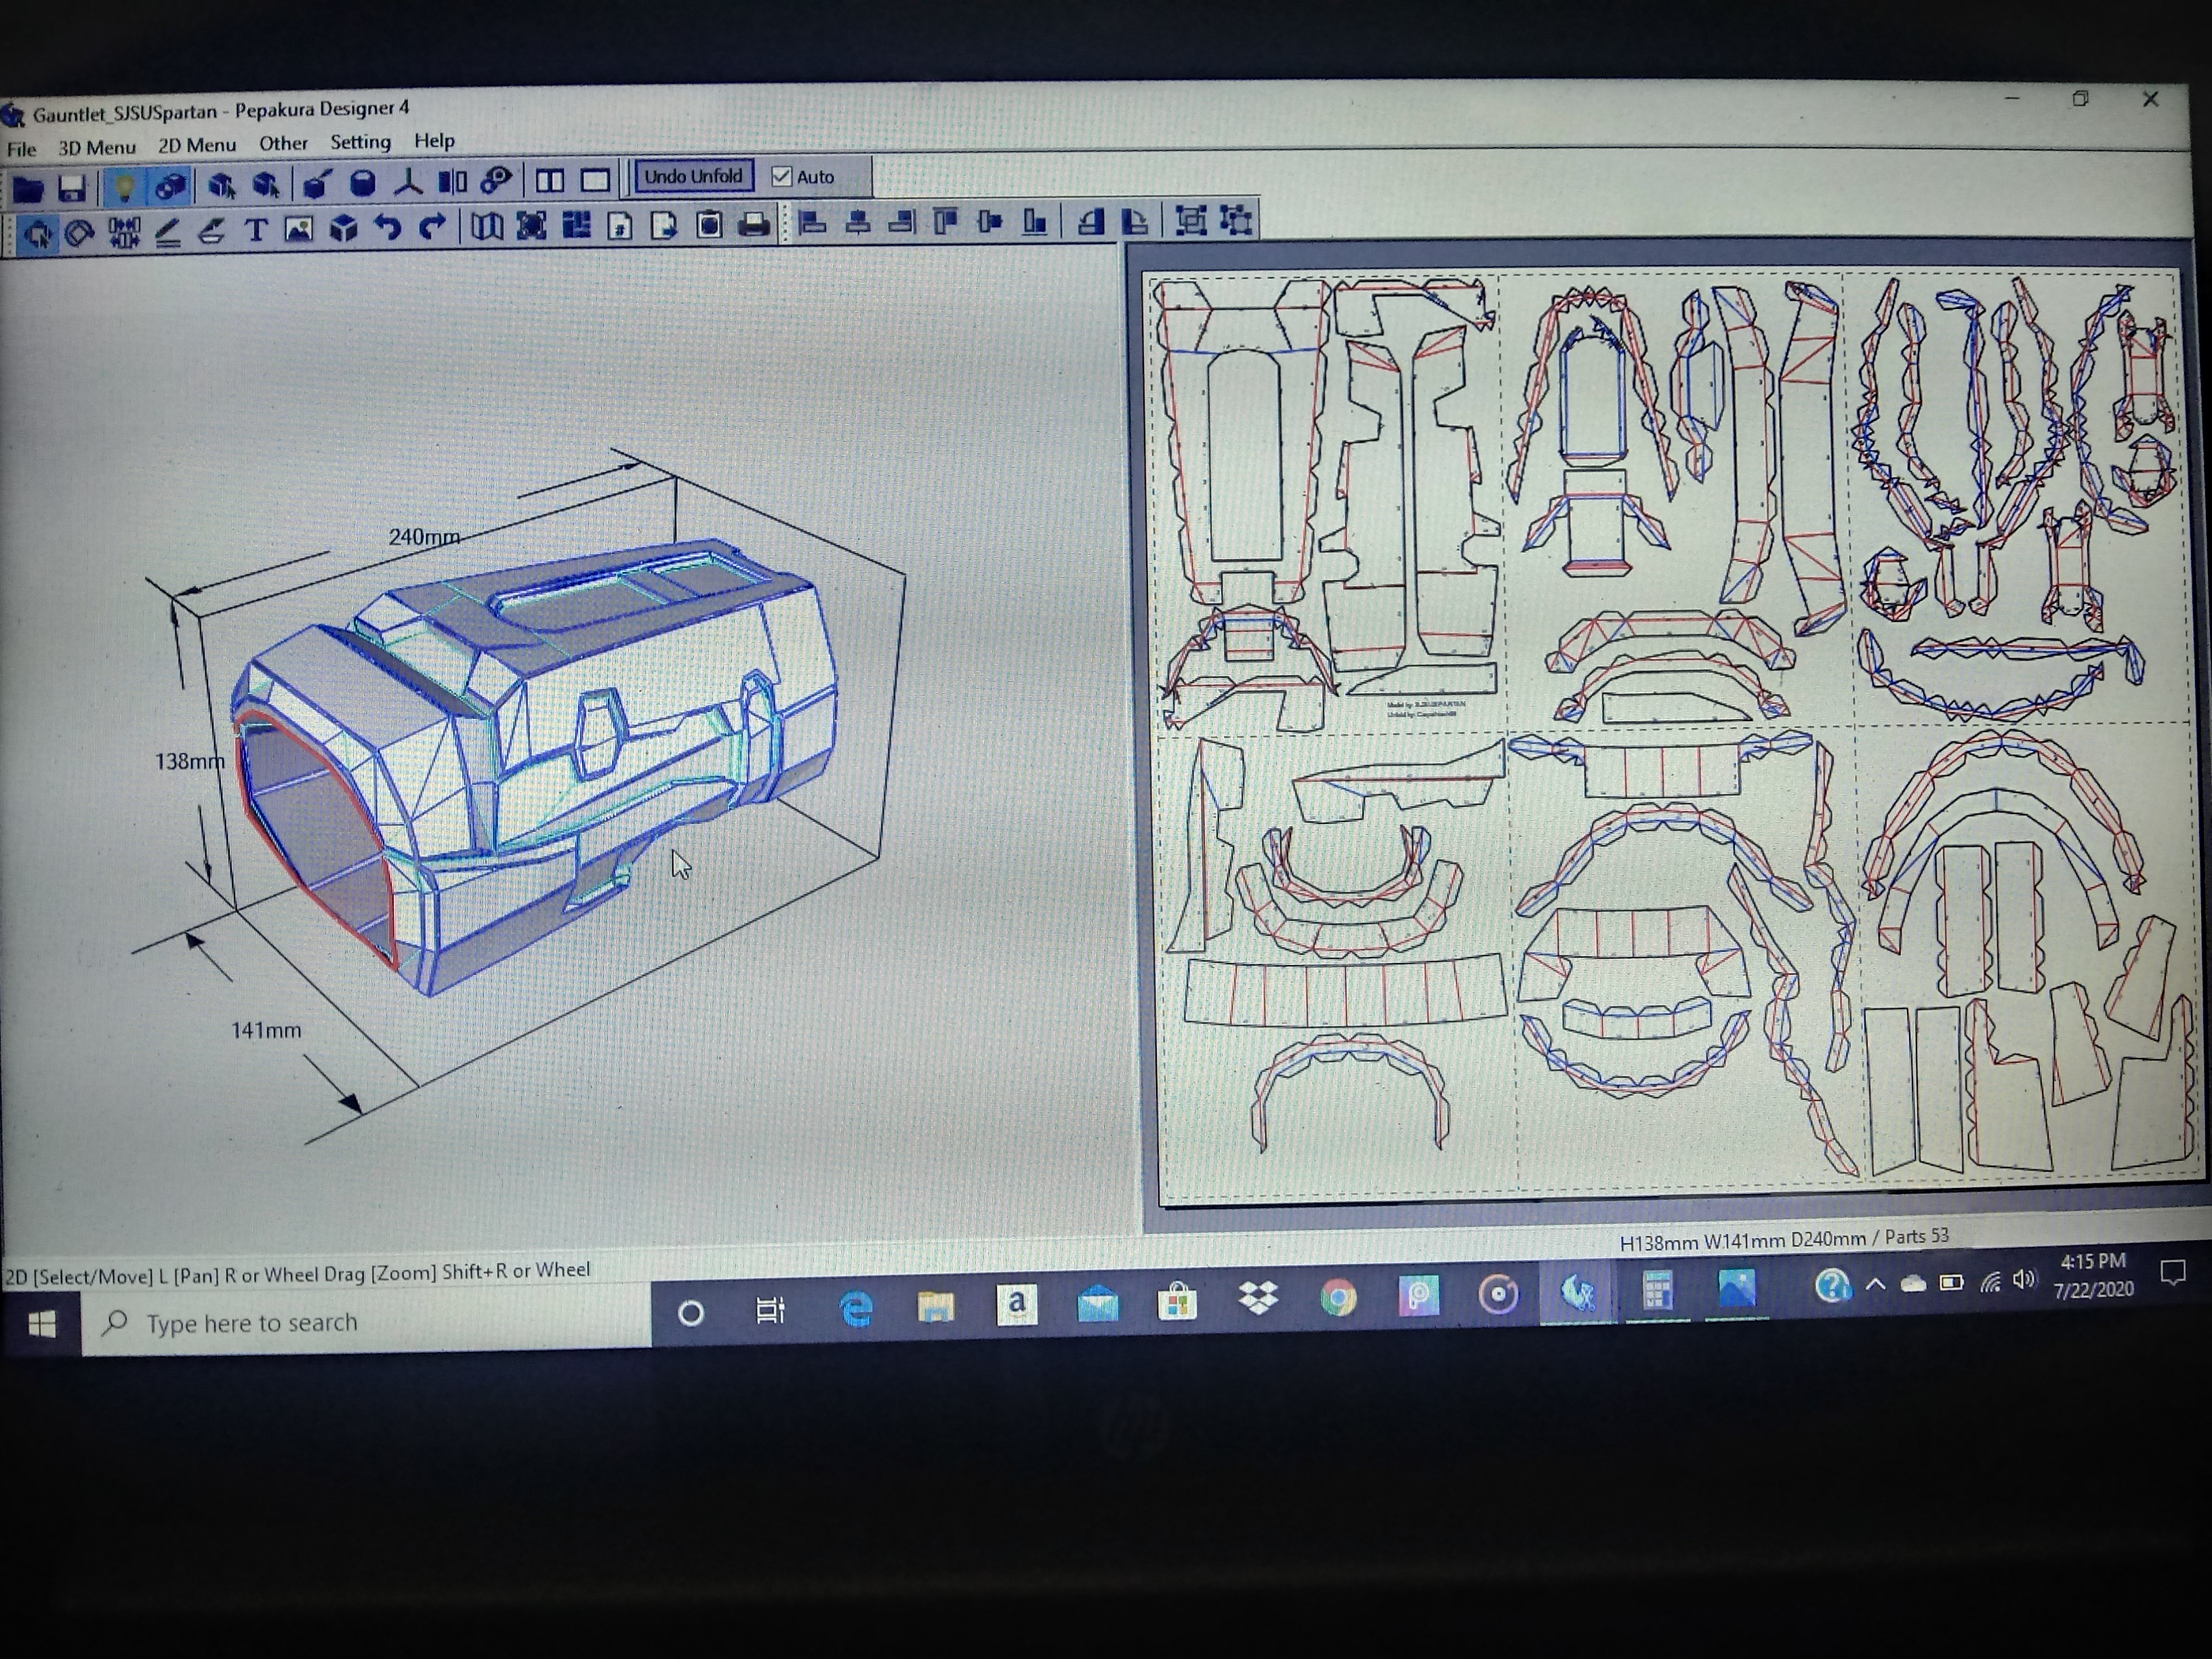
Task: Select the Select/Move parts tool
Action: coord(37,234)
